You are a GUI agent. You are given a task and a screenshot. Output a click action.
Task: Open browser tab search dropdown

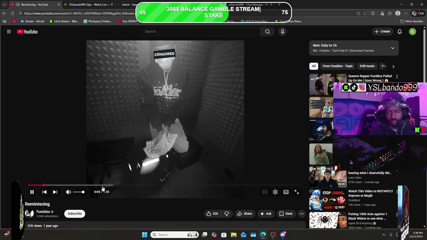click(4, 5)
